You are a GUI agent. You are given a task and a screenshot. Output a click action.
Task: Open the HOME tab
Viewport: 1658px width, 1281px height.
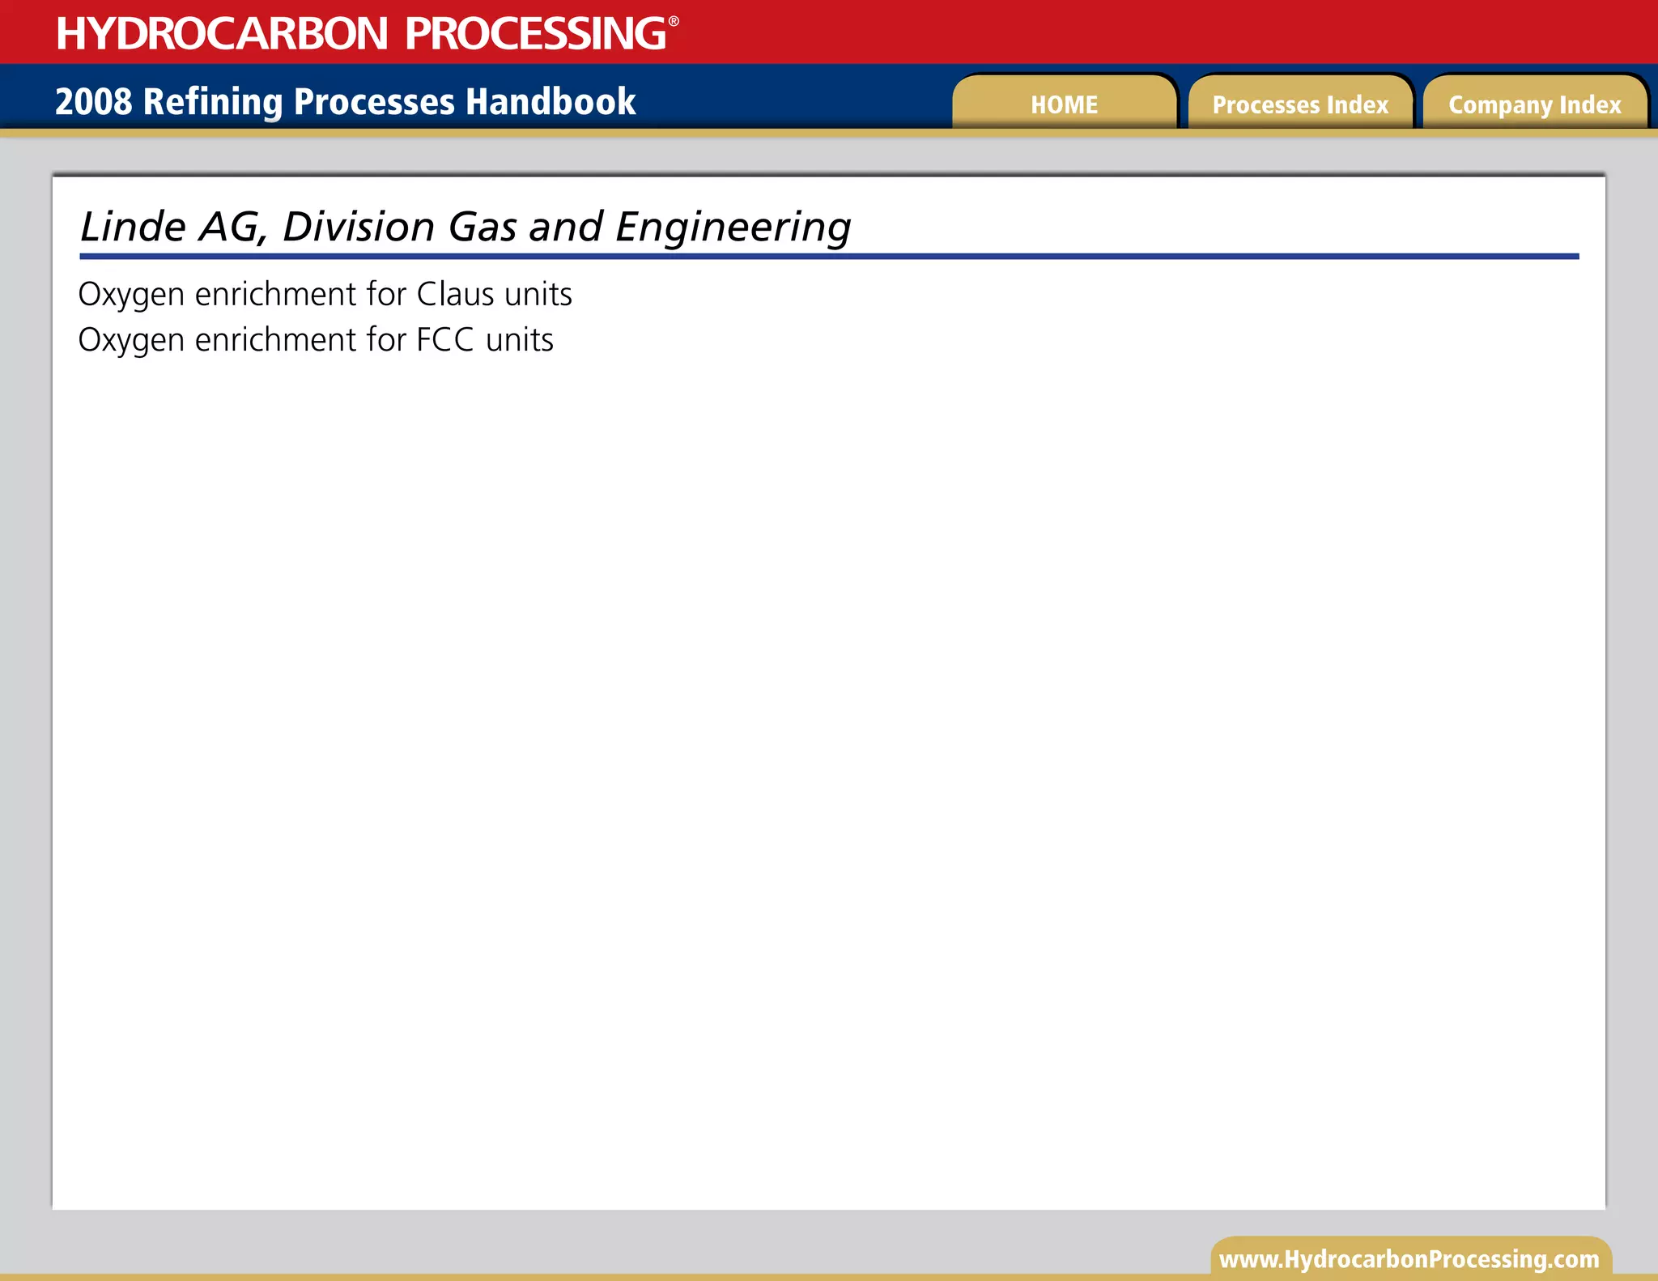(1064, 103)
